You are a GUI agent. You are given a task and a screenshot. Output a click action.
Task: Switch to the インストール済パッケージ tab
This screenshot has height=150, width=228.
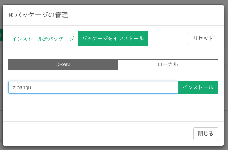click(43, 39)
